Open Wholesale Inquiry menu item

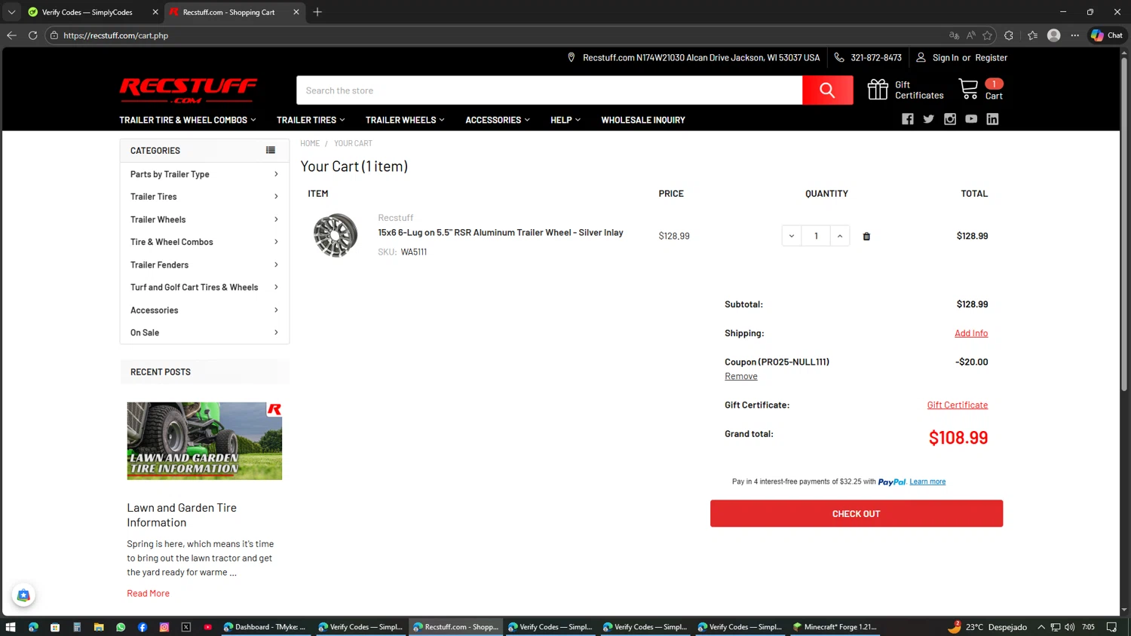click(x=643, y=120)
